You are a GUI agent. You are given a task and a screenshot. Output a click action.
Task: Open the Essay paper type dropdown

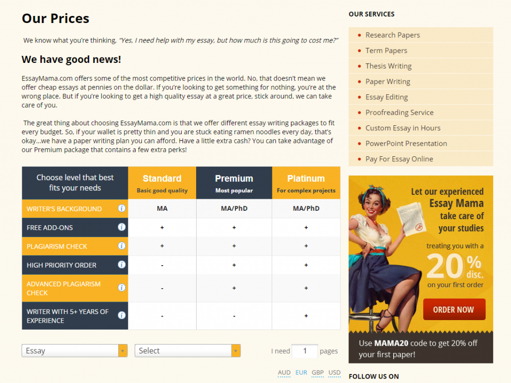tap(75, 351)
